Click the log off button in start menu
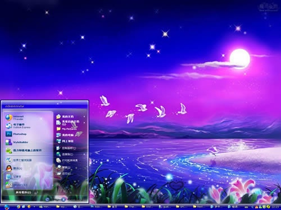The height and width of the screenshot is (210, 281). [47, 199]
